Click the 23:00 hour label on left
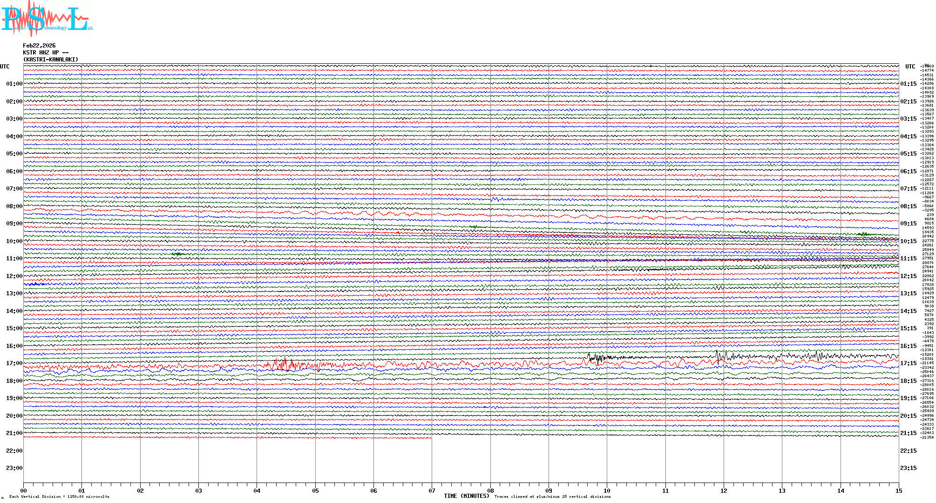936x503 pixels. (x=14, y=468)
